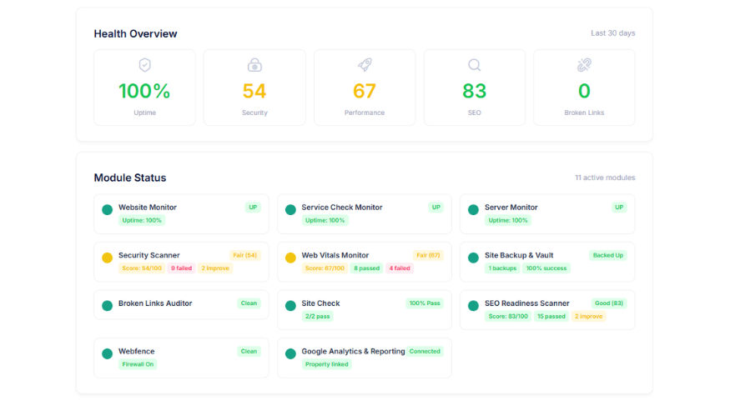Click the Uptime shield icon
Image resolution: width=730 pixels, height=401 pixels.
click(145, 65)
